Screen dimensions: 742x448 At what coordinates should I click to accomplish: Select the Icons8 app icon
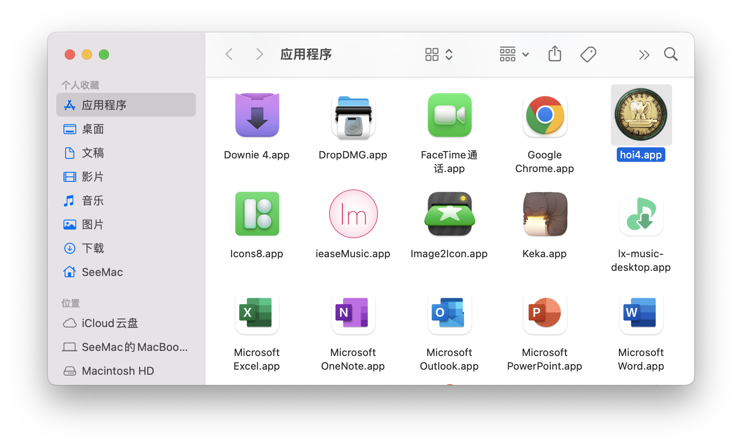point(257,214)
